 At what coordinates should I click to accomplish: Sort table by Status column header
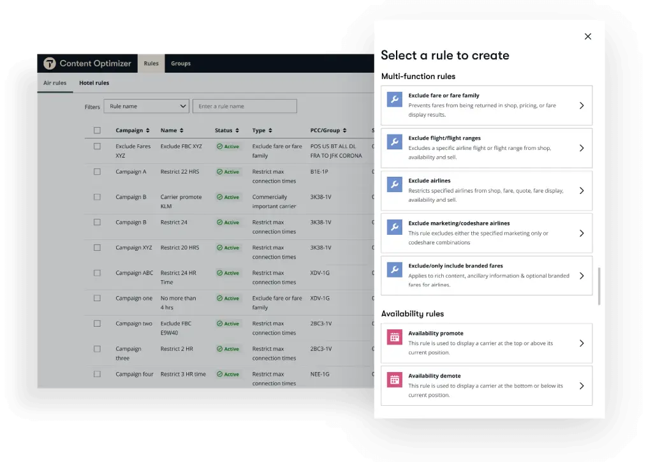tap(226, 131)
